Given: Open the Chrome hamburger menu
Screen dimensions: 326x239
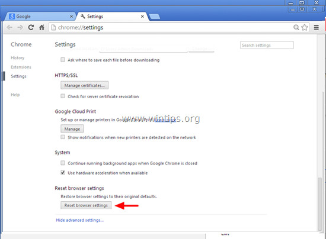Looking at the screenshot, I should pyautogui.click(x=317, y=27).
